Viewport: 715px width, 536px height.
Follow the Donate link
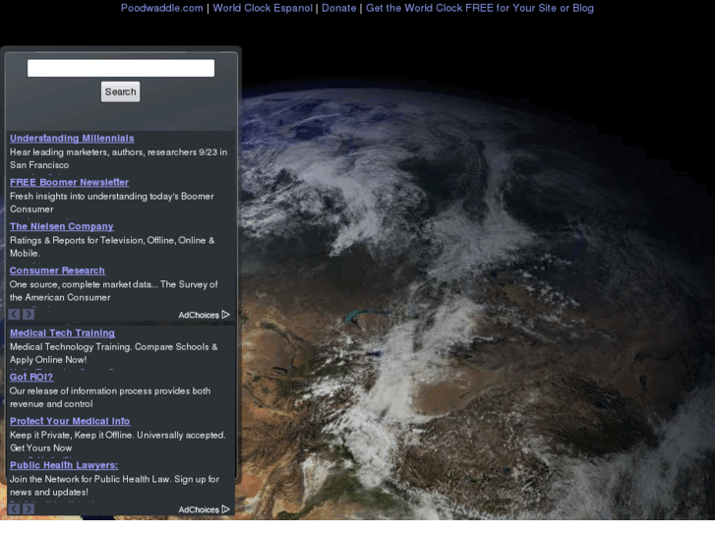(x=338, y=8)
